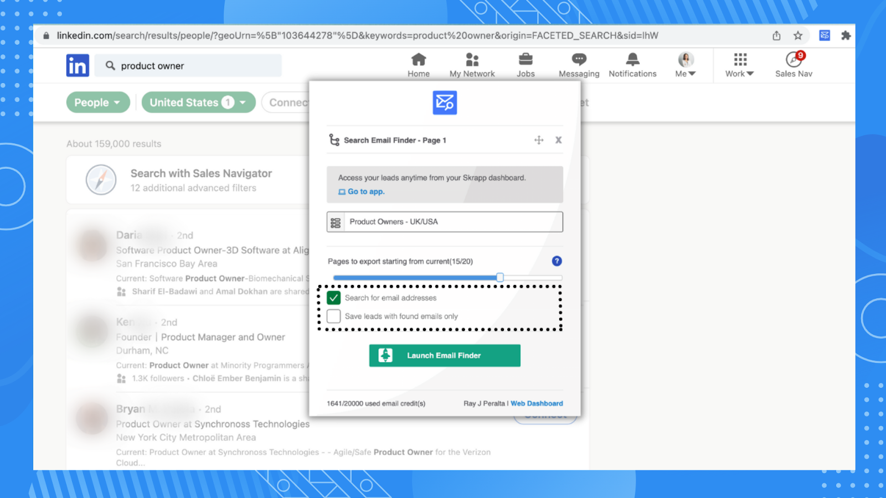Open the Messaging chat icon

[579, 59]
